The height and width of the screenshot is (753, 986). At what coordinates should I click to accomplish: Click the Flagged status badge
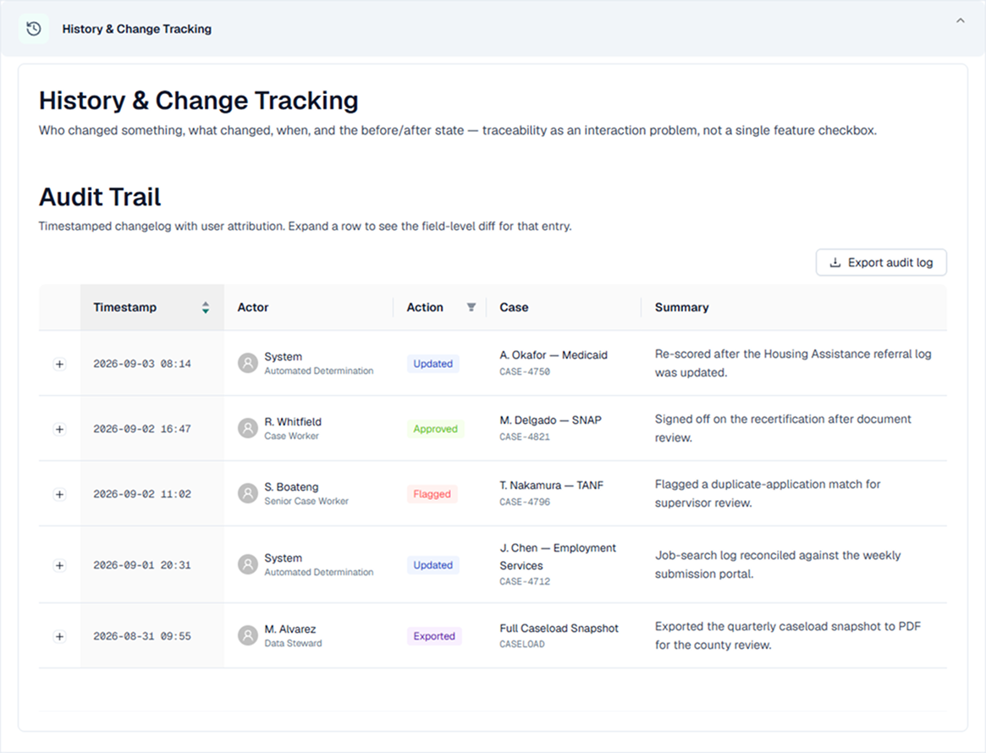[432, 495]
